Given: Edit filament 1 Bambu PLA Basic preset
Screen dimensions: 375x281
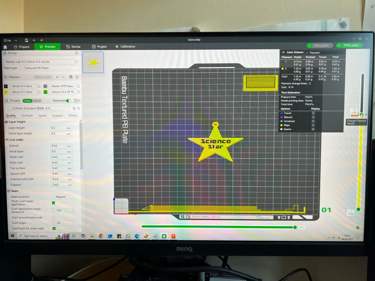Looking at the screenshot, I should (39, 86).
